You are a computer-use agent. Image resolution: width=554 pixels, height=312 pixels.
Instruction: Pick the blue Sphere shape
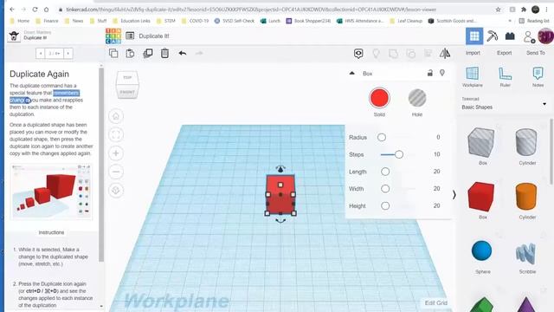[x=481, y=250]
